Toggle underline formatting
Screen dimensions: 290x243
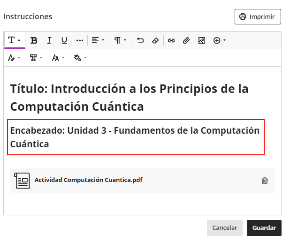click(64, 40)
